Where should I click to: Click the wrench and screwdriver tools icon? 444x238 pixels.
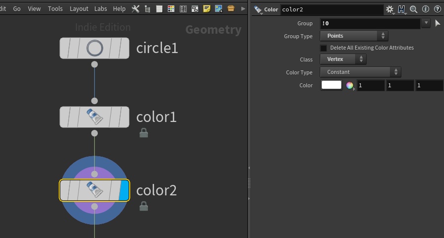pyautogui.click(x=136, y=9)
